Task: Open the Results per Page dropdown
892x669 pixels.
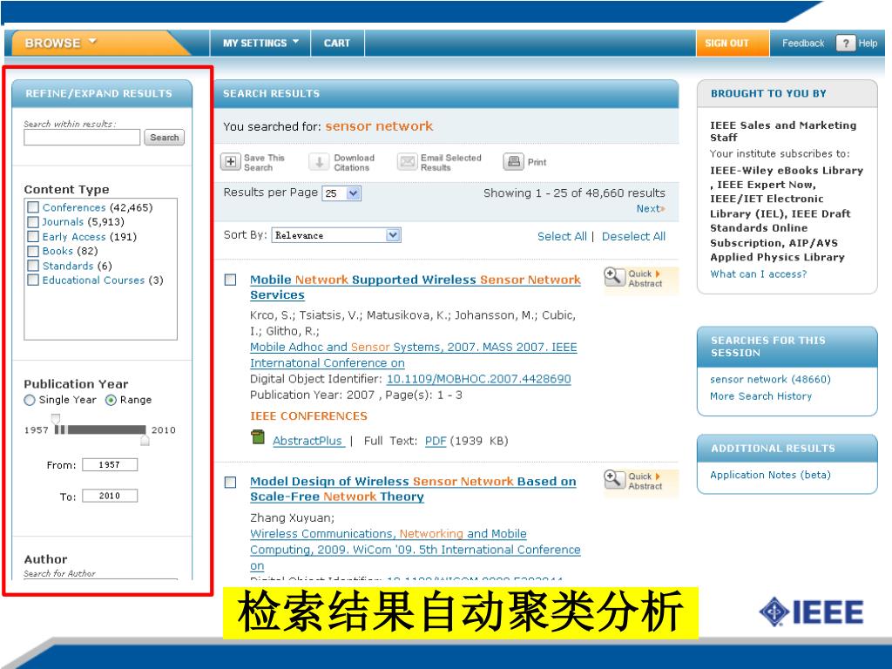Action: 341,193
